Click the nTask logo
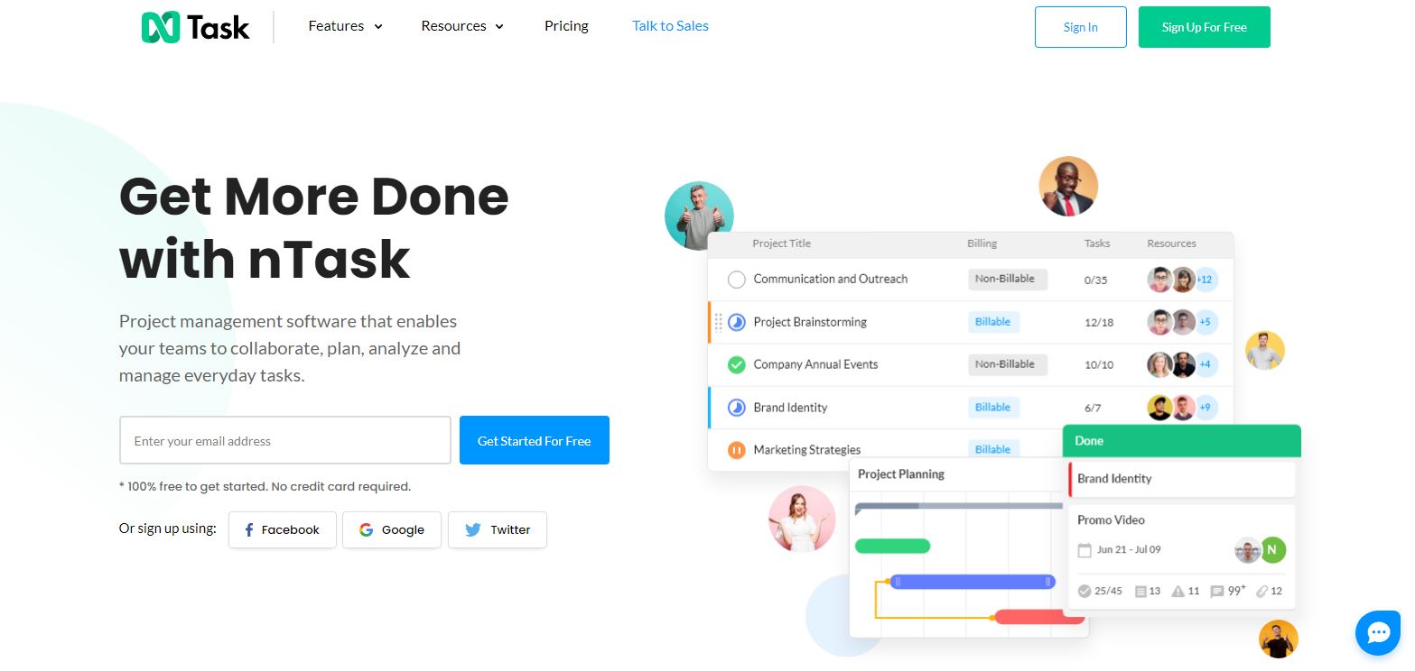 195,27
